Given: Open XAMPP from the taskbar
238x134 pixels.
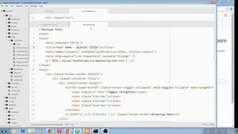Looking at the screenshot, I should [x=87, y=131].
